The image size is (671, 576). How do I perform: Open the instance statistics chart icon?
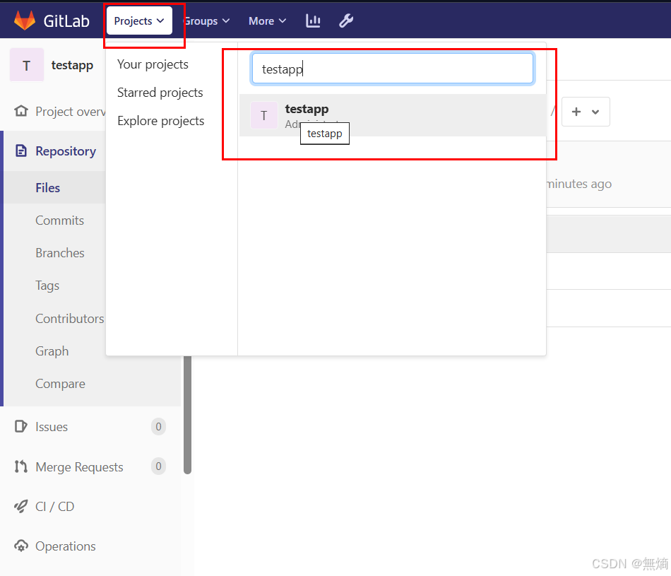pos(313,20)
